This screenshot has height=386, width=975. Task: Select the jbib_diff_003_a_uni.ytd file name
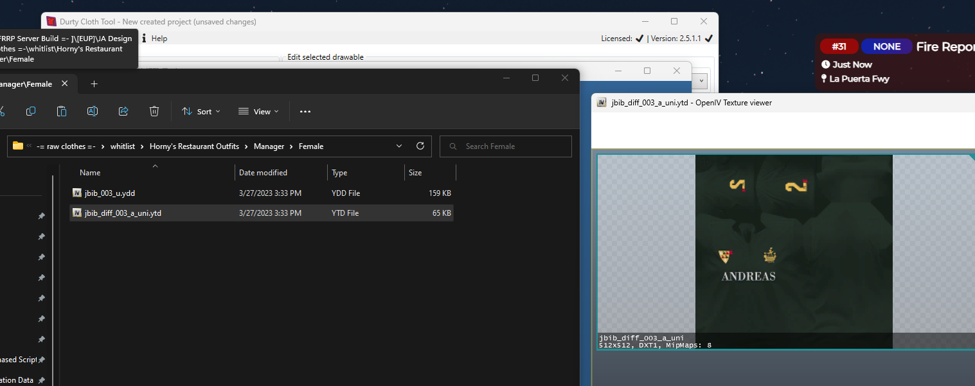point(123,213)
